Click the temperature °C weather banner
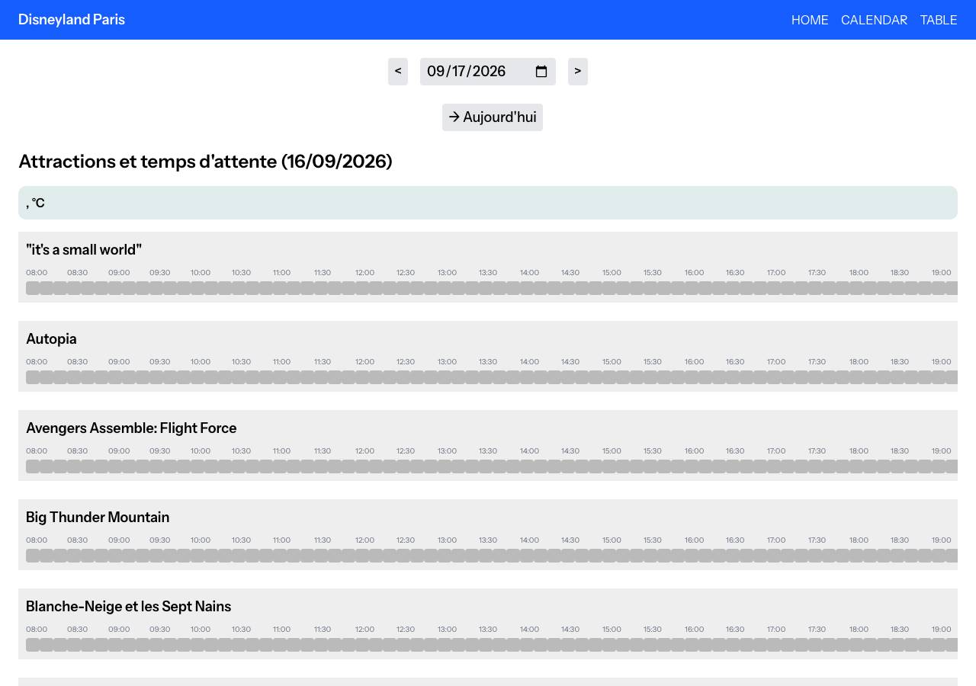Screen dimensions: 976x686 tap(488, 203)
